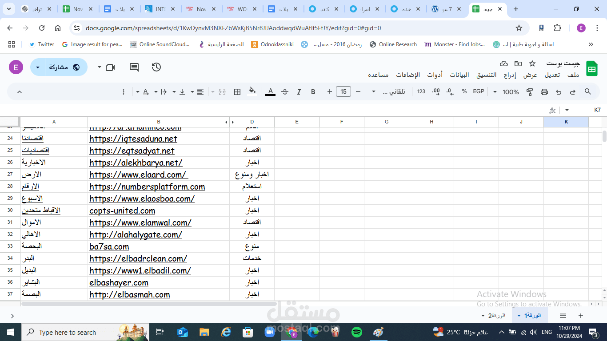Open text wrapping options

pyautogui.click(x=164, y=92)
